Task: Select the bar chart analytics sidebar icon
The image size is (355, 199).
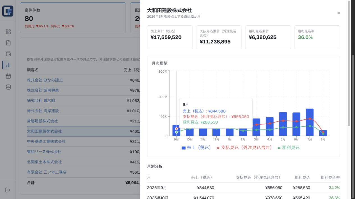Action: [x=8, y=65]
